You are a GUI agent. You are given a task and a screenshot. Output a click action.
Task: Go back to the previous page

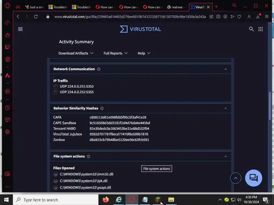(18, 17)
